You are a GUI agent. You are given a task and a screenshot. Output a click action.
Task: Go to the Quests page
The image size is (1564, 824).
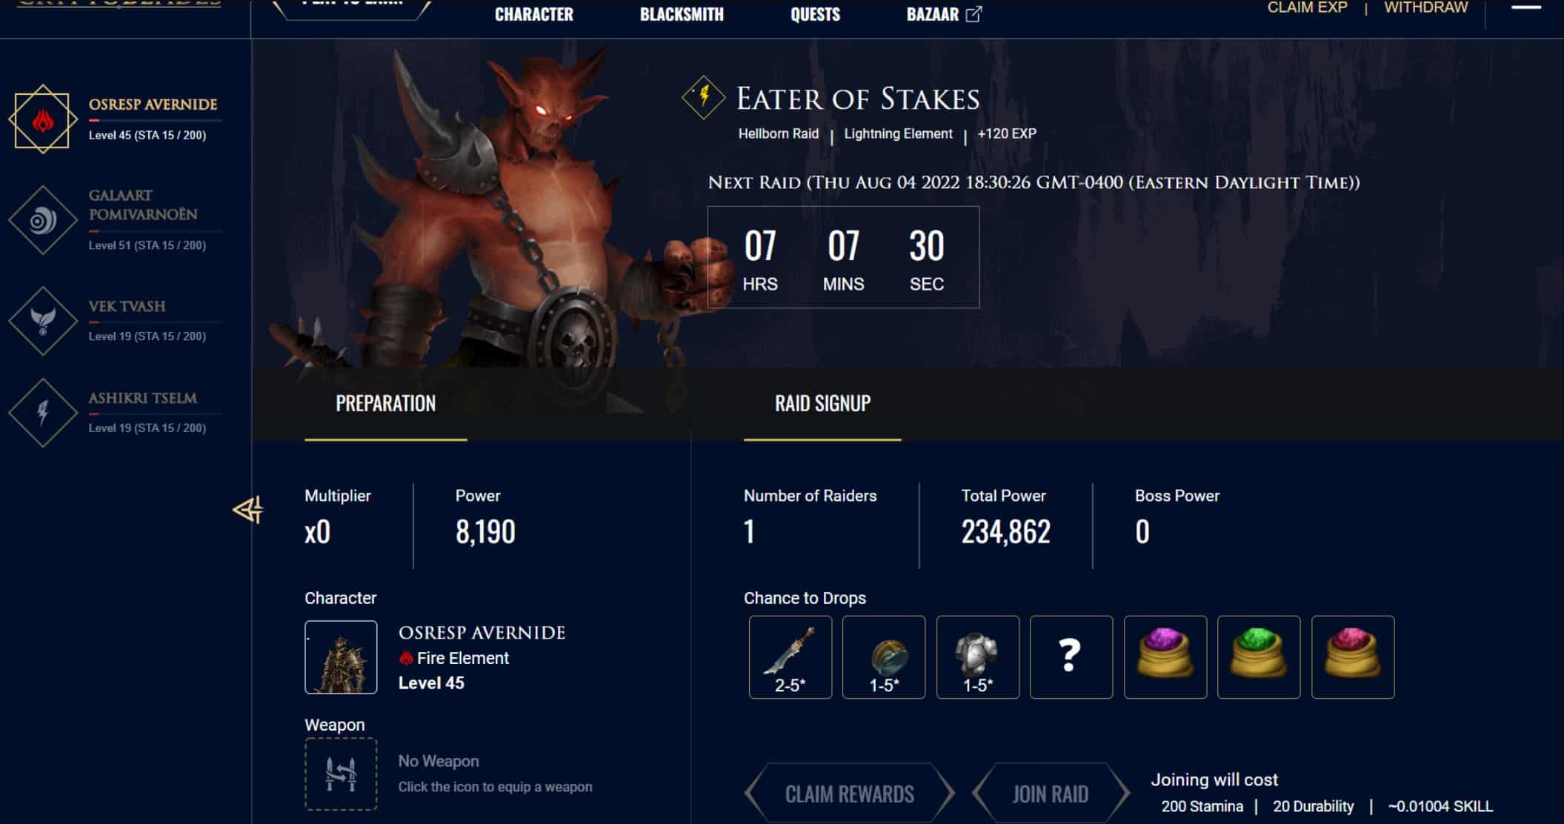pos(815,14)
